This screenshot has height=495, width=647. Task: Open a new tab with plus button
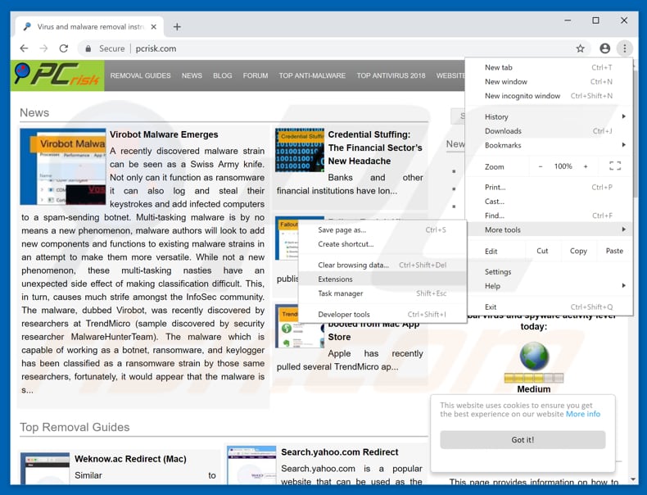[177, 26]
